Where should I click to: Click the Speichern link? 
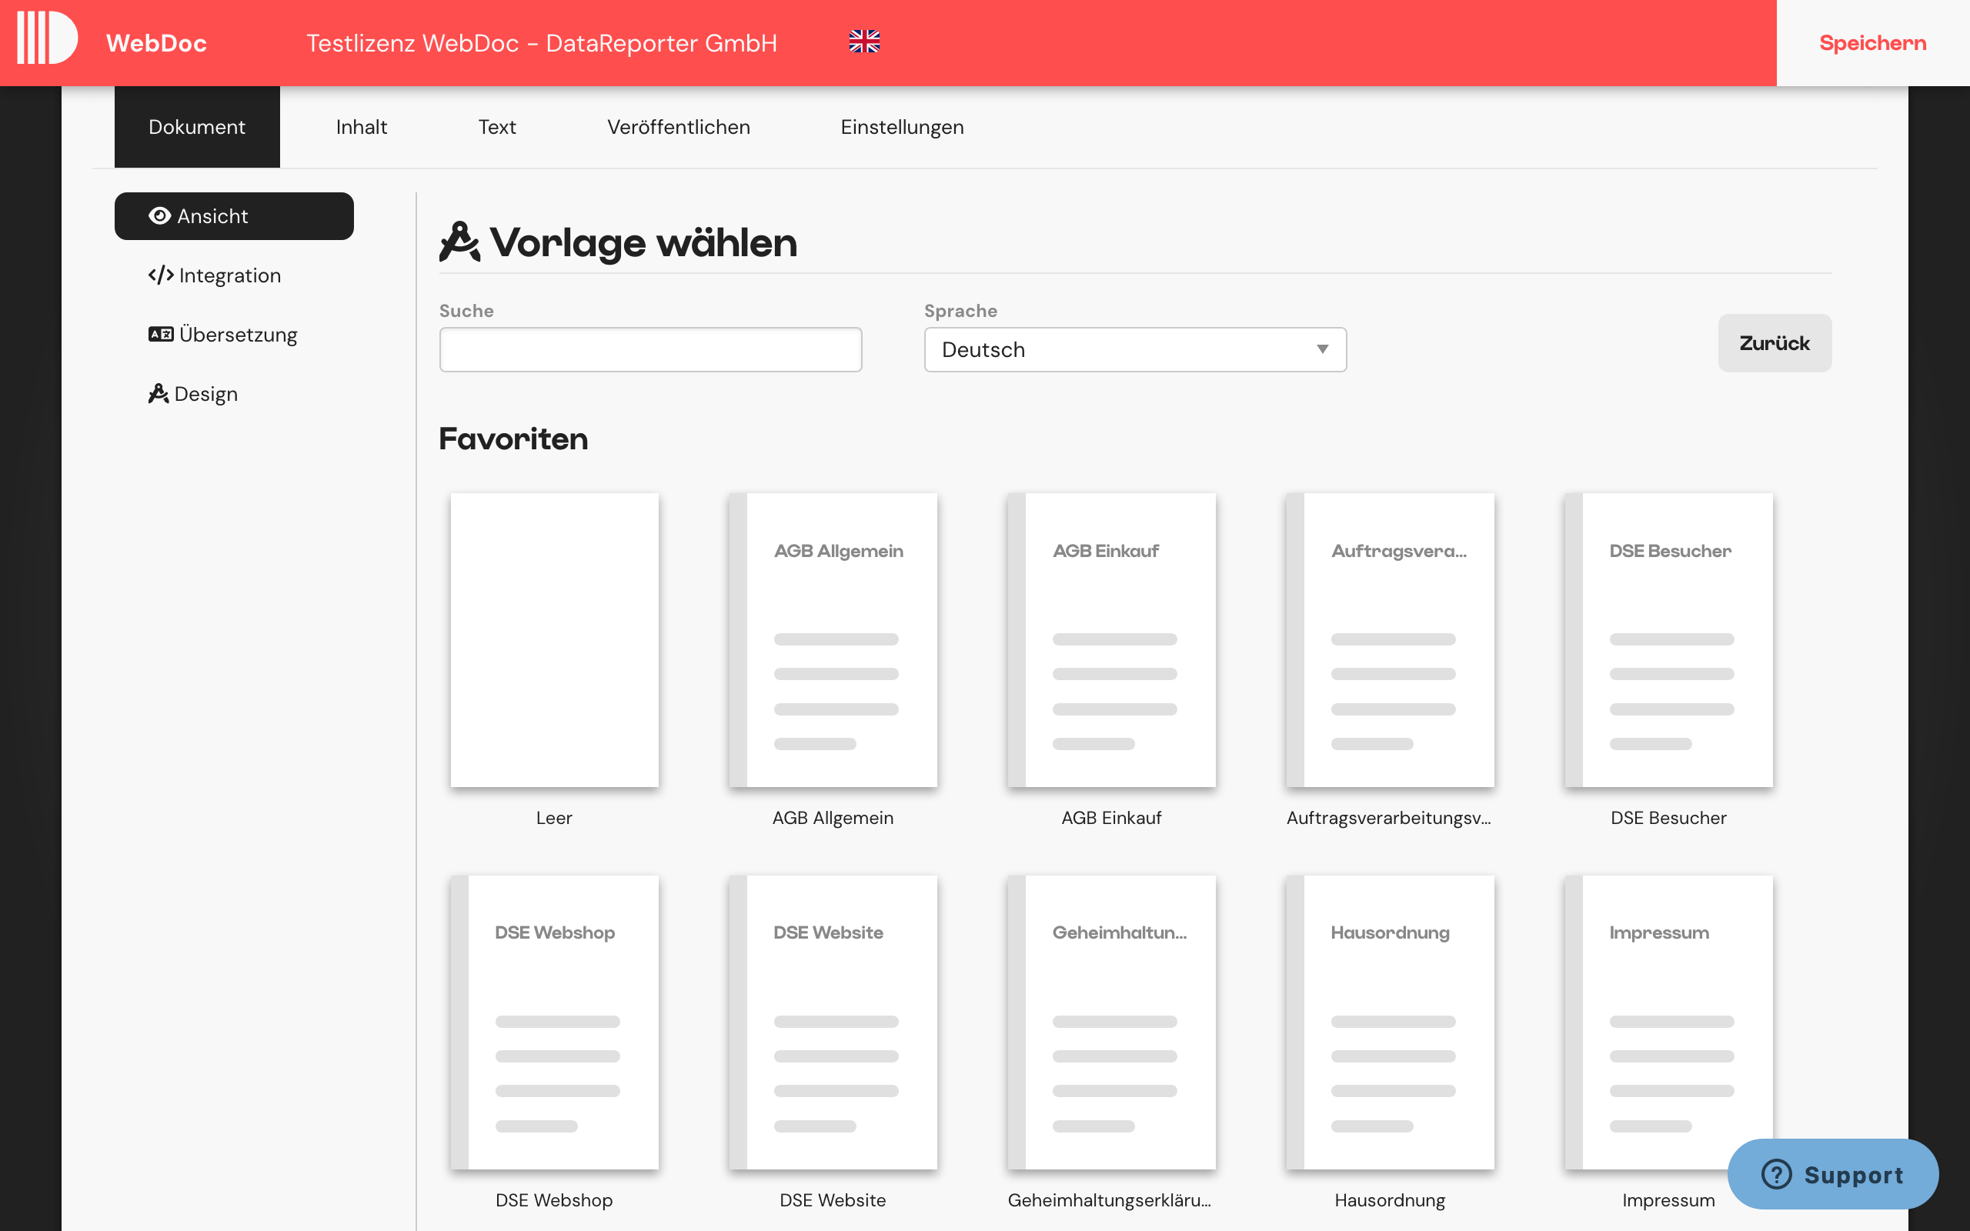click(1871, 42)
